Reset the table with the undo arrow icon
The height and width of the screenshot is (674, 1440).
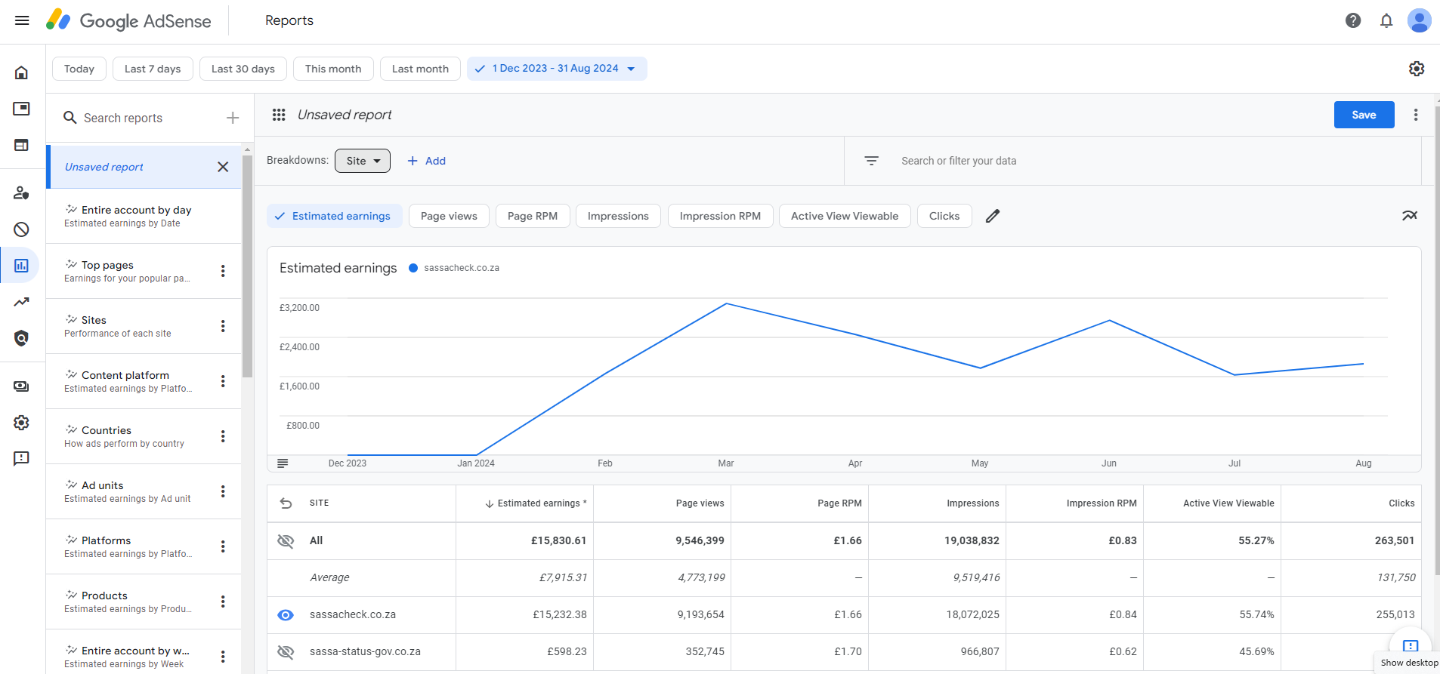click(x=286, y=503)
